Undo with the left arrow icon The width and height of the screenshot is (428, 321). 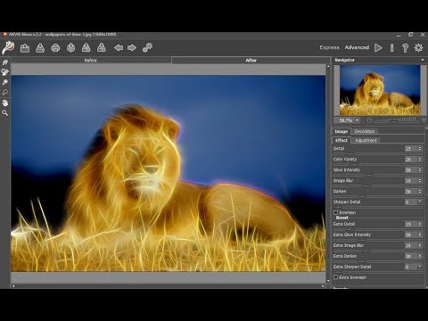click(119, 47)
